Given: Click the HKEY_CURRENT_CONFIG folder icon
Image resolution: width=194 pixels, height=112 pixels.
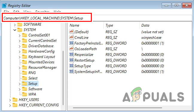Looking at the screenshot, I should [x=15, y=105].
